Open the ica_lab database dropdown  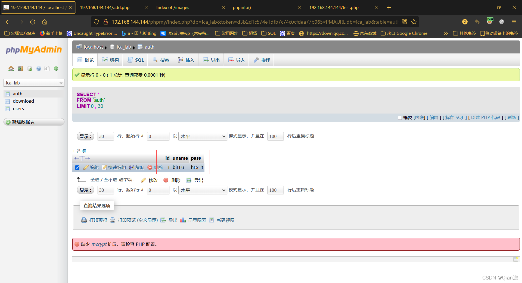[34, 83]
